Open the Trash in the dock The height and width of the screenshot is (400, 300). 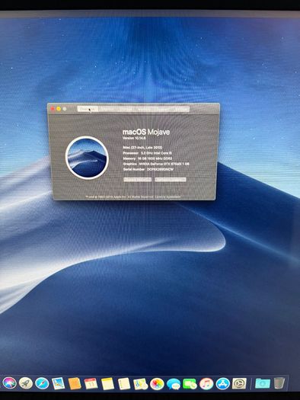279,383
